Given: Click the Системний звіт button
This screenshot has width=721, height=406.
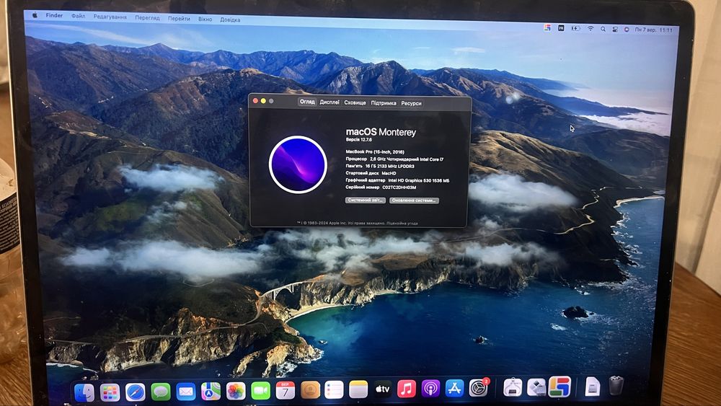Looking at the screenshot, I should 365,200.
